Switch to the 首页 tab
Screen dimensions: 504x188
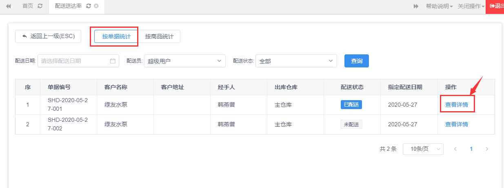pos(28,6)
